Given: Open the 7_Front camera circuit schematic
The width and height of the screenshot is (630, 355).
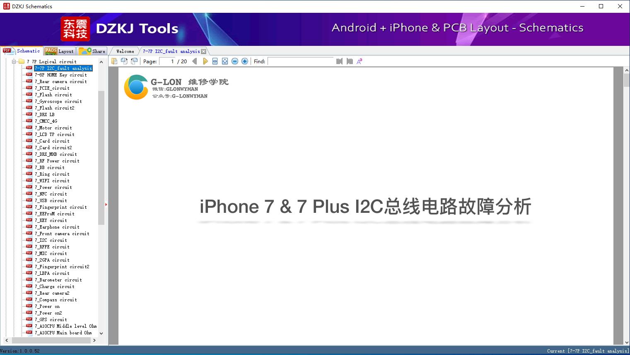Looking at the screenshot, I should coord(62,233).
